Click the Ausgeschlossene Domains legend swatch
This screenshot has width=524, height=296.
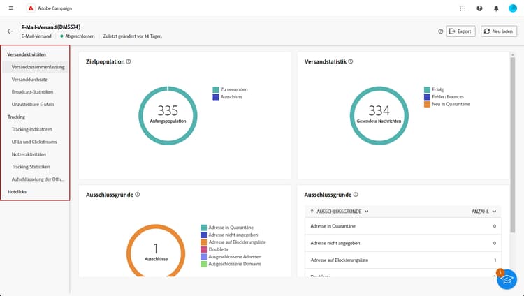tap(203, 264)
